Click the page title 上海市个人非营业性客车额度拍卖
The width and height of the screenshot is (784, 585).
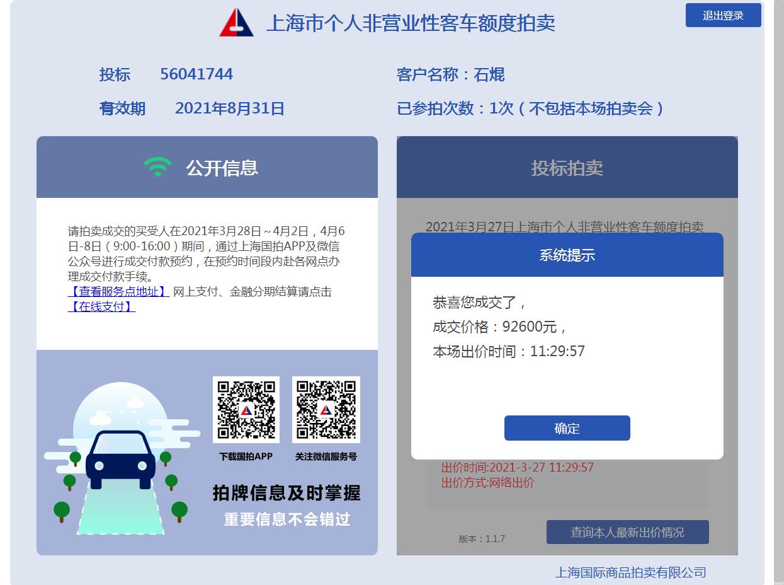[x=411, y=23]
